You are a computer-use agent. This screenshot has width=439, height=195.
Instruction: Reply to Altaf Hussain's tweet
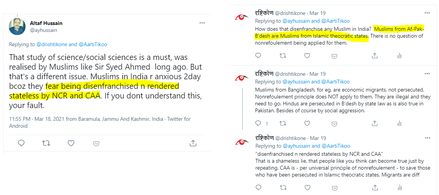point(21,143)
